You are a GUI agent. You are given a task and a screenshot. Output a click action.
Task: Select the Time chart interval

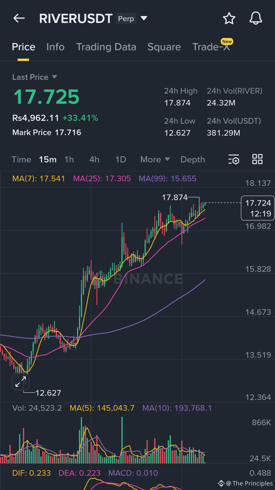point(21,160)
